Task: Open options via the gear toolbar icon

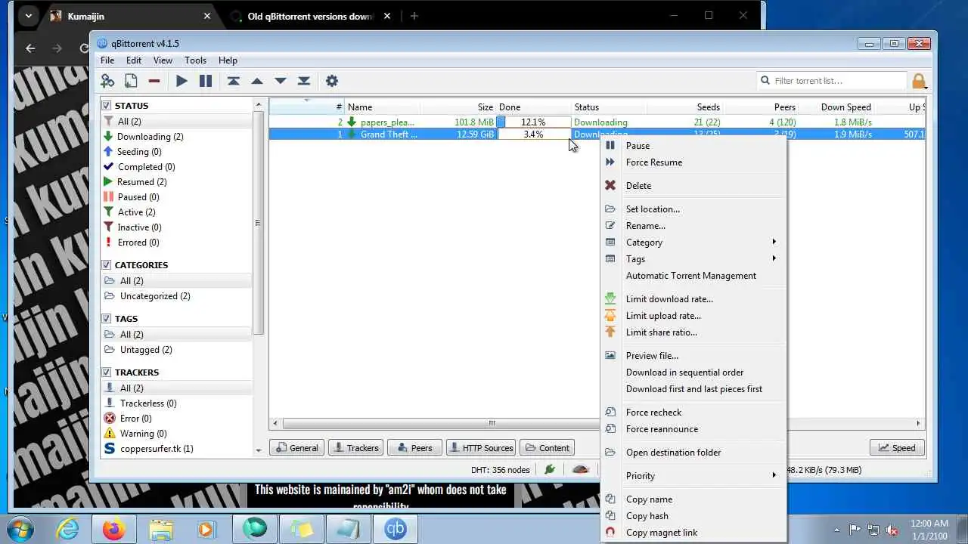Action: [331, 81]
